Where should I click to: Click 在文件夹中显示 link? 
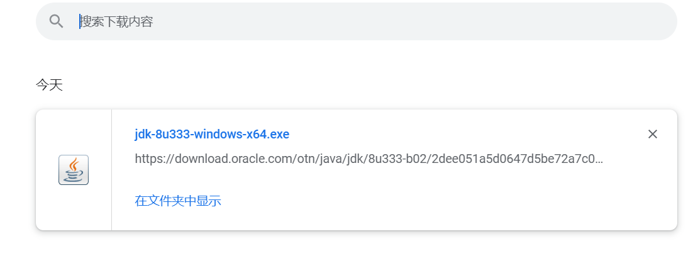coord(178,201)
